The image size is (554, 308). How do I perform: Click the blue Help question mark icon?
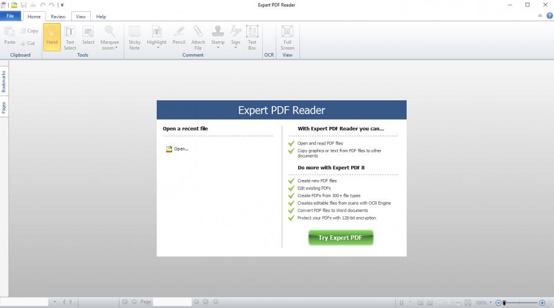(549, 15)
